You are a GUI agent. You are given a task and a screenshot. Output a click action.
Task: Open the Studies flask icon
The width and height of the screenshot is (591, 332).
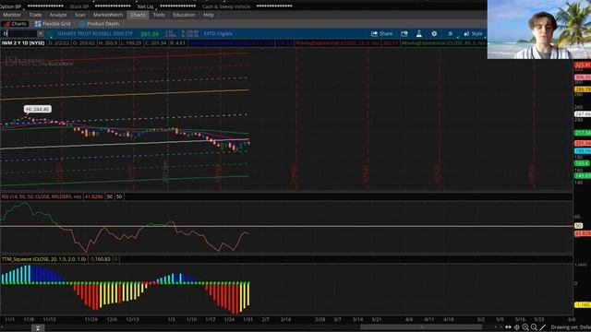418,33
